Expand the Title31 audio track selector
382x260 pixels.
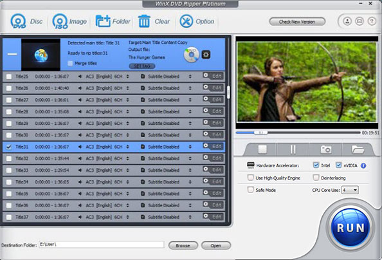click(x=128, y=147)
